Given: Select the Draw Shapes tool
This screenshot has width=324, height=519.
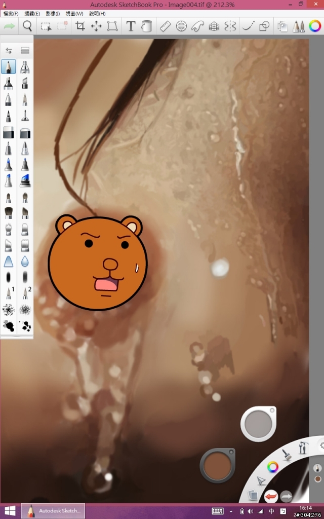Looking at the screenshot, I should tap(264, 26).
